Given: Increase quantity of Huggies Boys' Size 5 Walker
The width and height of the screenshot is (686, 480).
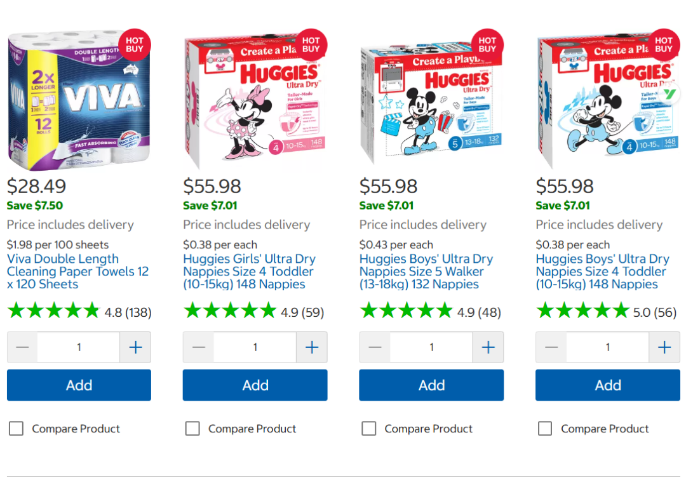Looking at the screenshot, I should point(488,347).
